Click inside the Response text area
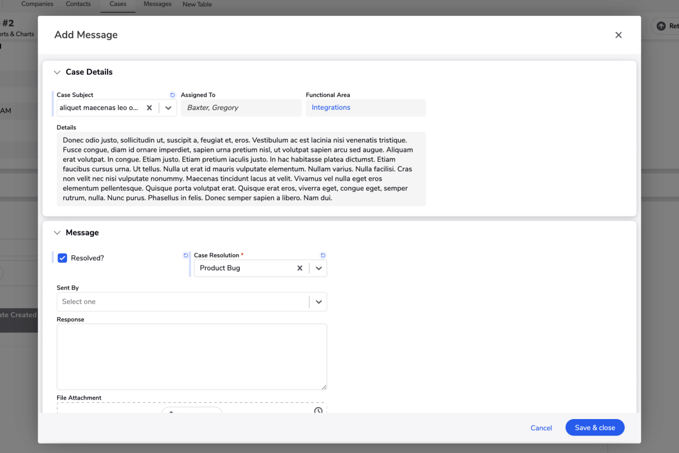Viewport: 679px width, 453px height. (191, 356)
